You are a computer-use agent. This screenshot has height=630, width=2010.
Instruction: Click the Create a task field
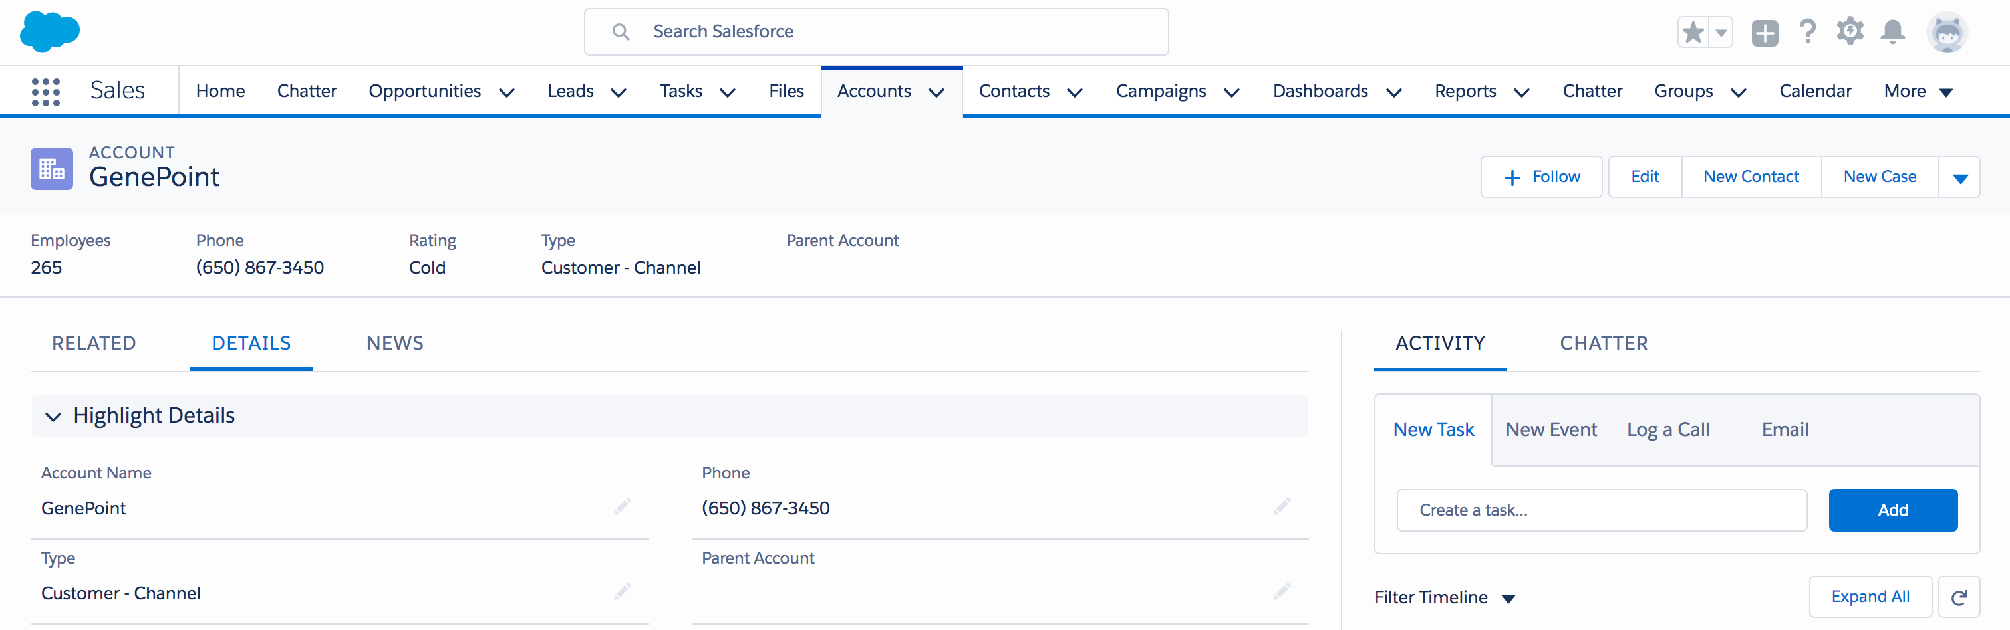1601,510
